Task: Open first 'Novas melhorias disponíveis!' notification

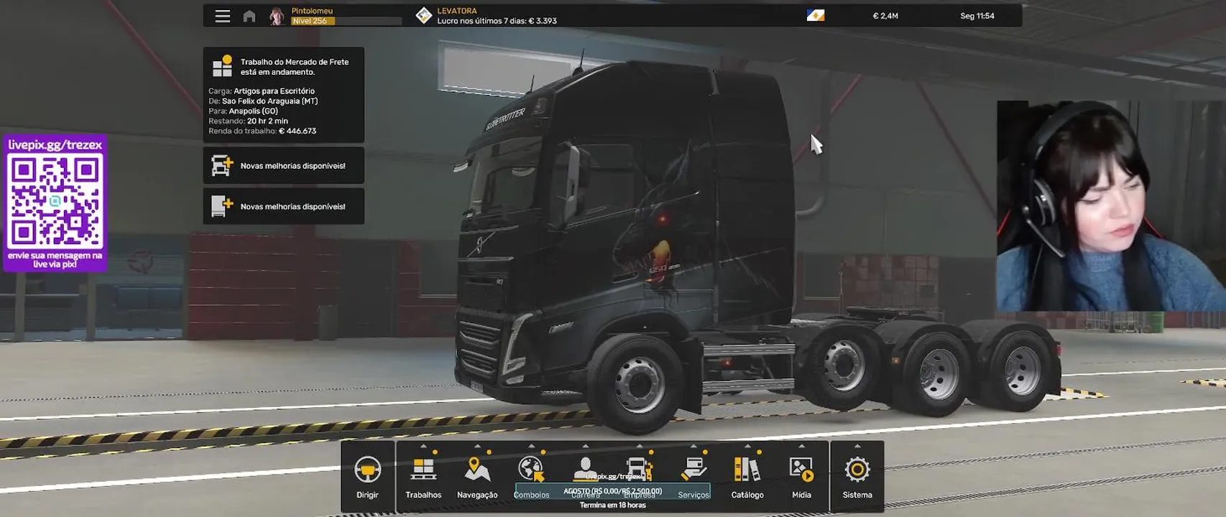Action: pyautogui.click(x=283, y=165)
